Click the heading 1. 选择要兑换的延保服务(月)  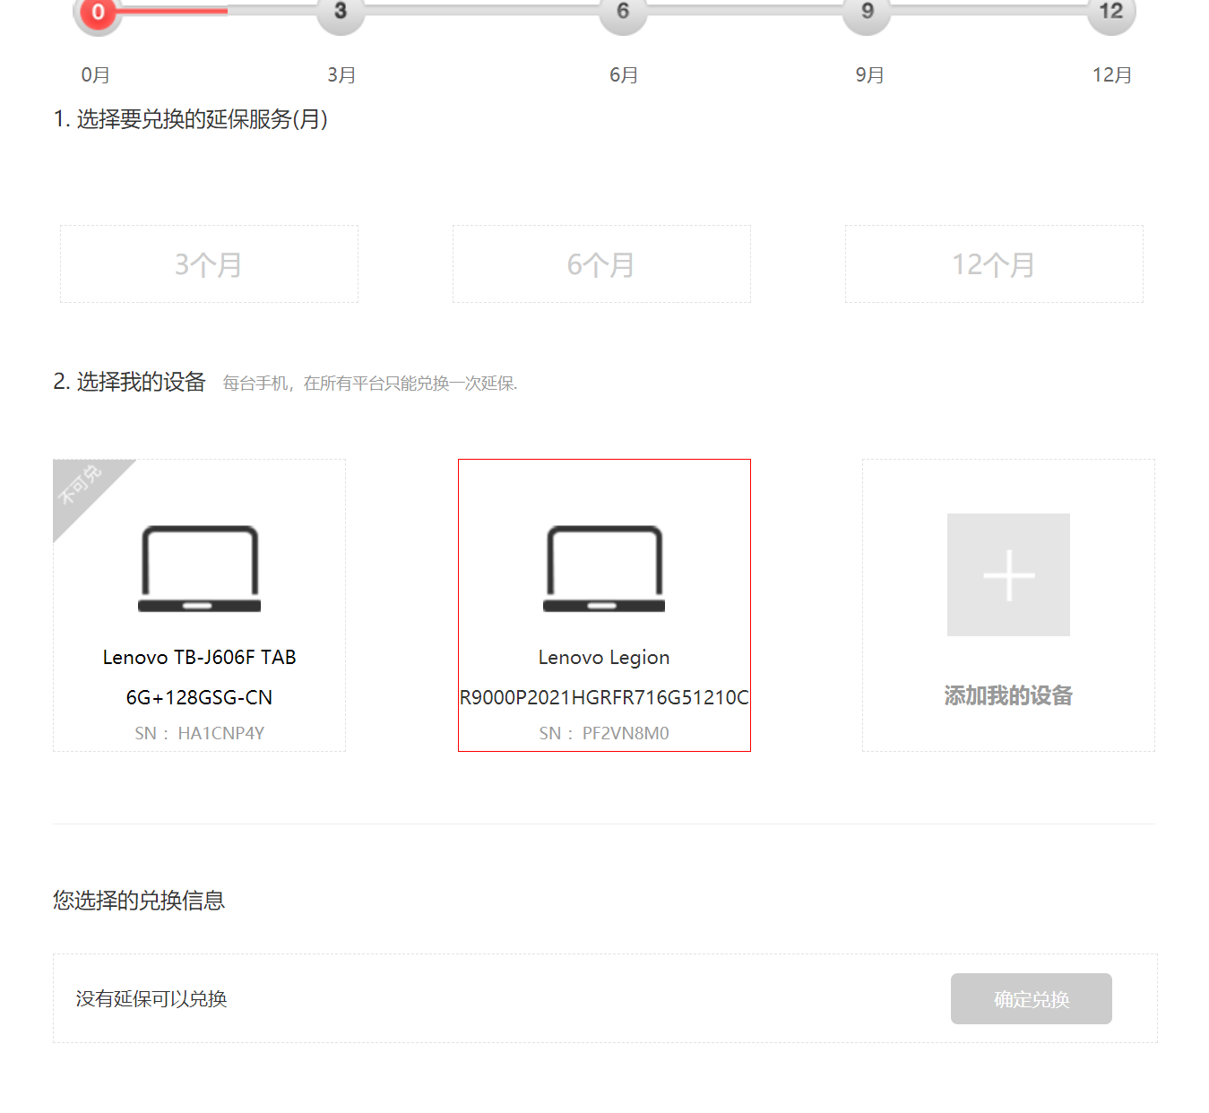point(191,119)
